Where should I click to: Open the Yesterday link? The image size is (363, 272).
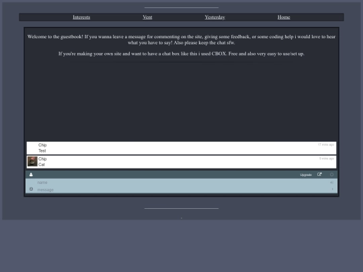(214, 17)
